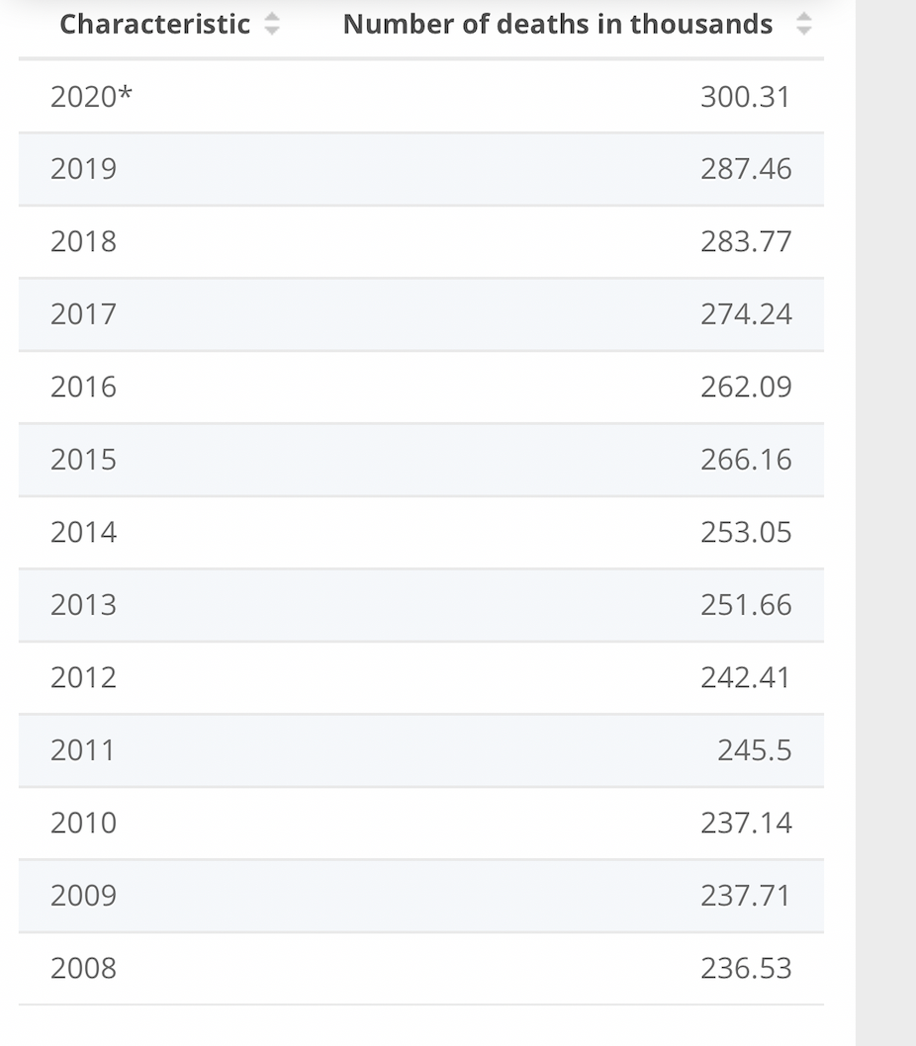Sort by Number of deaths arrows
The height and width of the screenshot is (1046, 916).
click(x=803, y=25)
